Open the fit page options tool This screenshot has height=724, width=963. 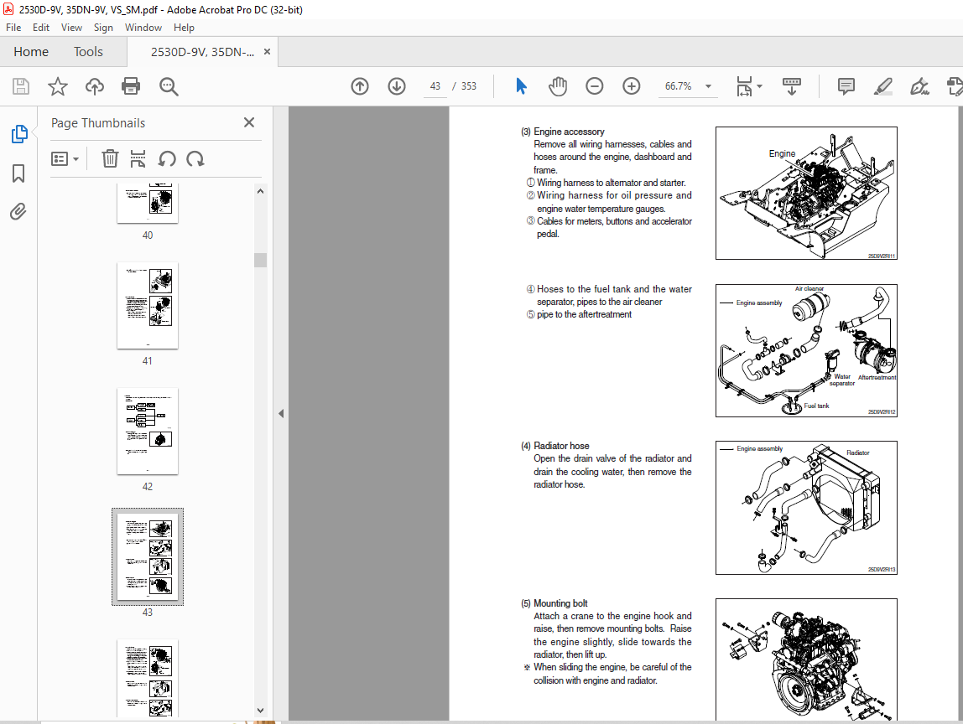click(744, 86)
